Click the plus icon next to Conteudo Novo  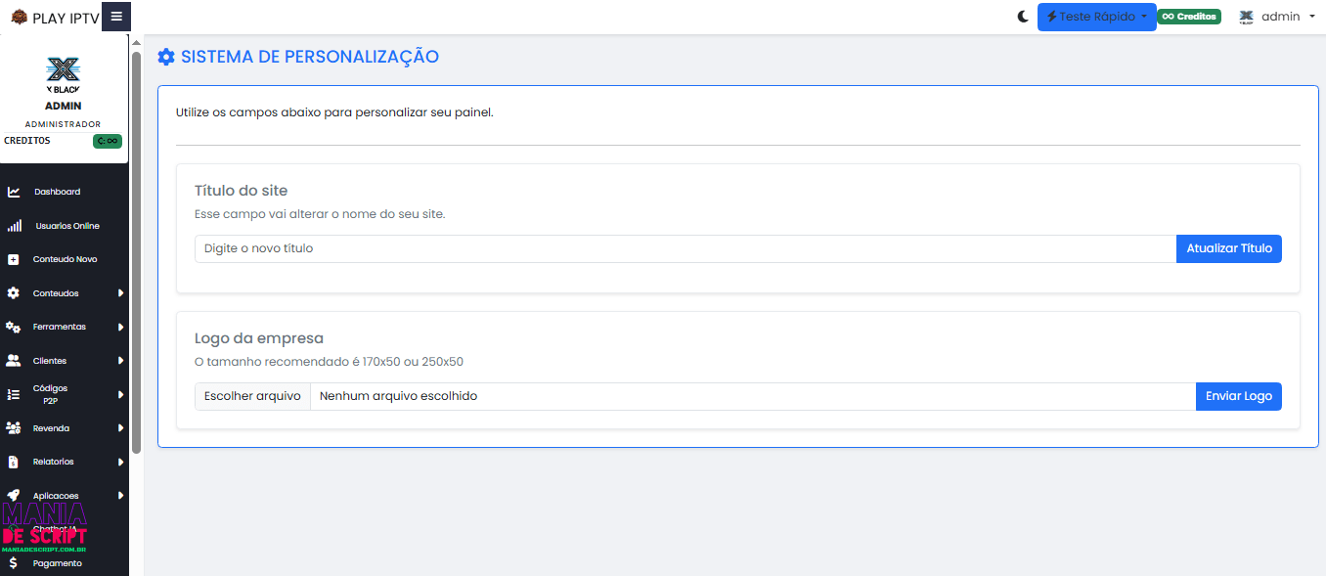pos(13,260)
